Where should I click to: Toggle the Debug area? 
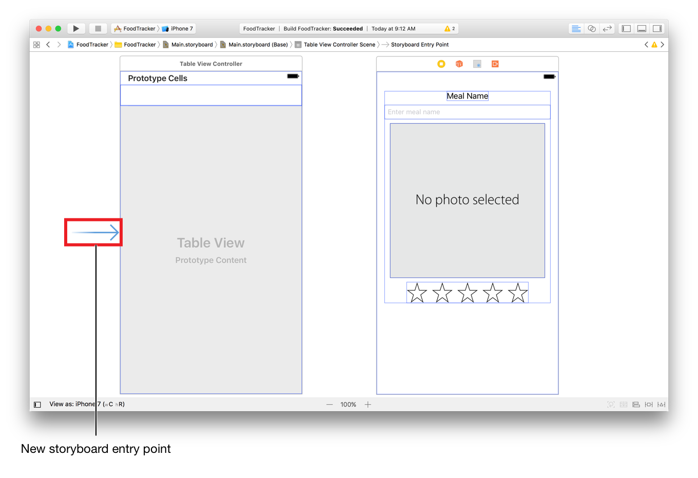pyautogui.click(x=642, y=29)
